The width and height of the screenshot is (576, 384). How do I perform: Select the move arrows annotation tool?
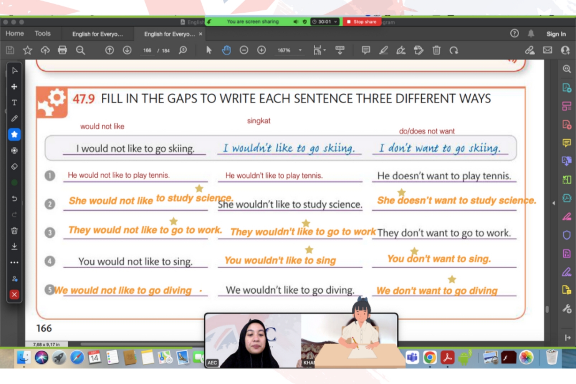click(14, 87)
